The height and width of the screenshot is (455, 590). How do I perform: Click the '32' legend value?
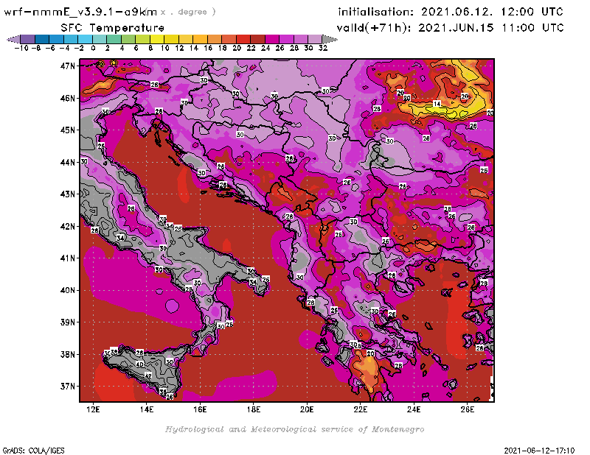(x=323, y=48)
